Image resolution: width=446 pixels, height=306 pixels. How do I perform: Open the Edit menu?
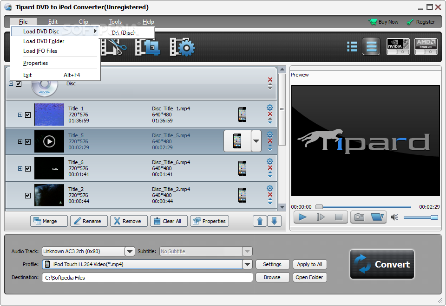tap(52, 22)
